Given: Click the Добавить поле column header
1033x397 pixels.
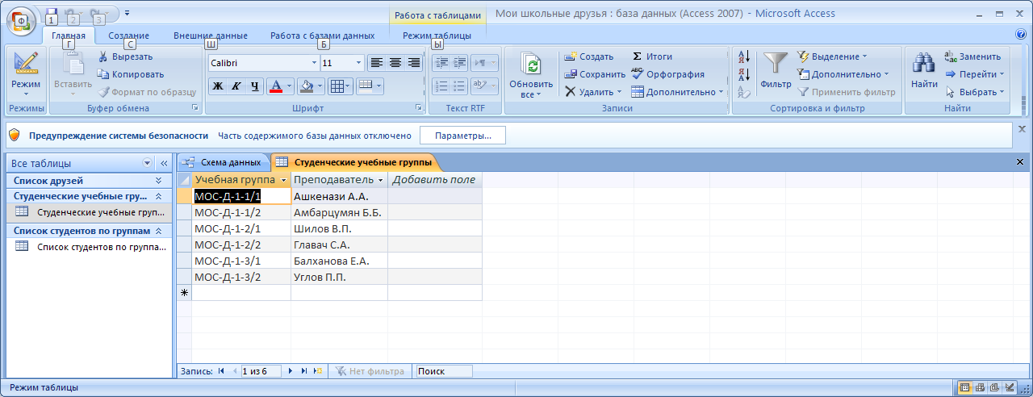Looking at the screenshot, I should click(x=435, y=179).
